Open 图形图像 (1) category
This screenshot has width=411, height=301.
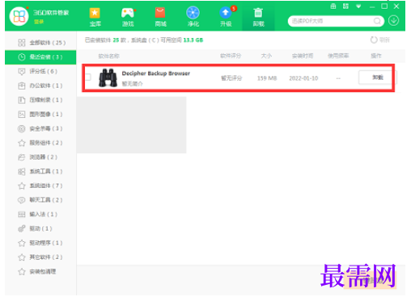(x=40, y=114)
